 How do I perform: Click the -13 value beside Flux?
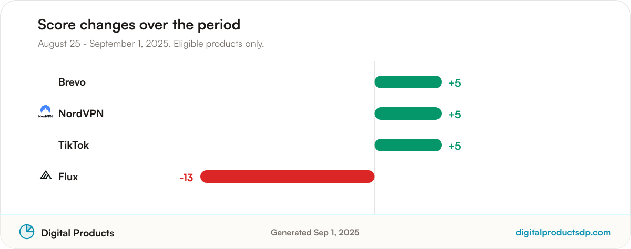pyautogui.click(x=186, y=178)
